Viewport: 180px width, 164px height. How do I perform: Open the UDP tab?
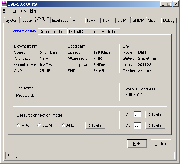pos(123,20)
